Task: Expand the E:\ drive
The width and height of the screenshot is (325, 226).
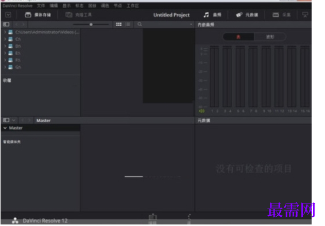Action: (5, 53)
